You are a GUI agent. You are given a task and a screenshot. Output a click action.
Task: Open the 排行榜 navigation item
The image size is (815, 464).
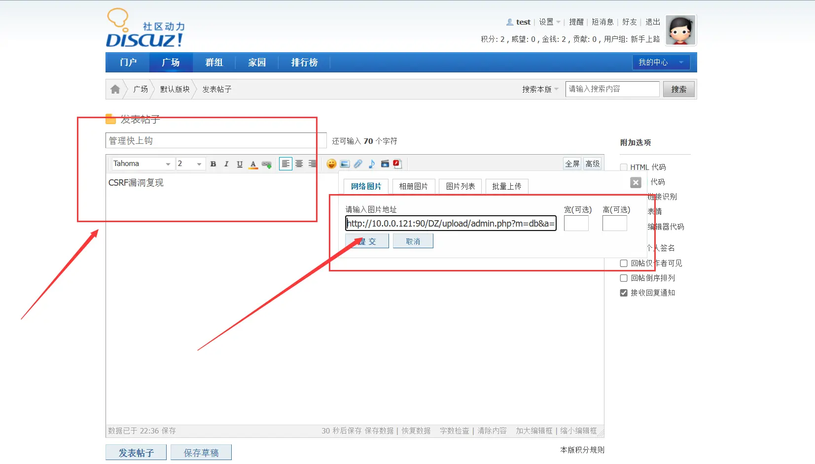pos(304,63)
